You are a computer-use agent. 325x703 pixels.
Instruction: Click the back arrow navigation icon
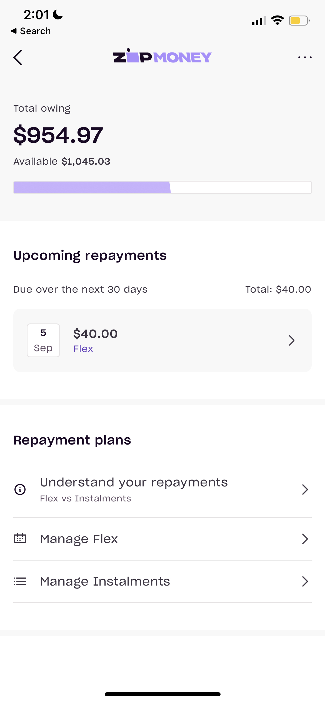coord(18,57)
